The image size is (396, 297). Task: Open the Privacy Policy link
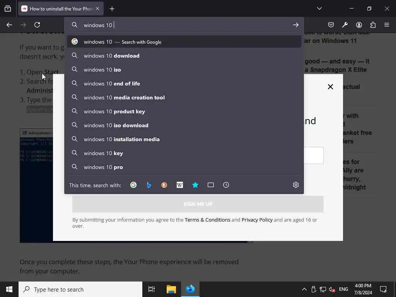[x=257, y=220]
